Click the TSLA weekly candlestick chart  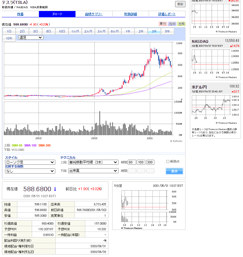[x=88, y=71]
